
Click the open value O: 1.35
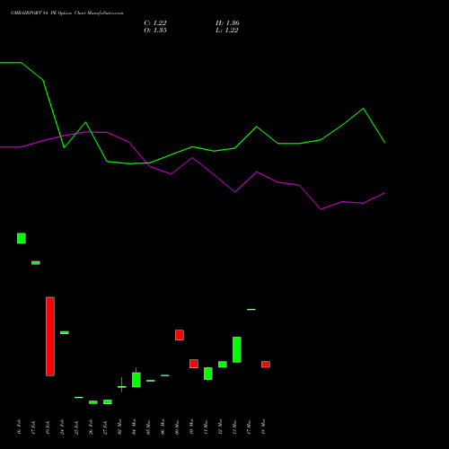coord(155,31)
